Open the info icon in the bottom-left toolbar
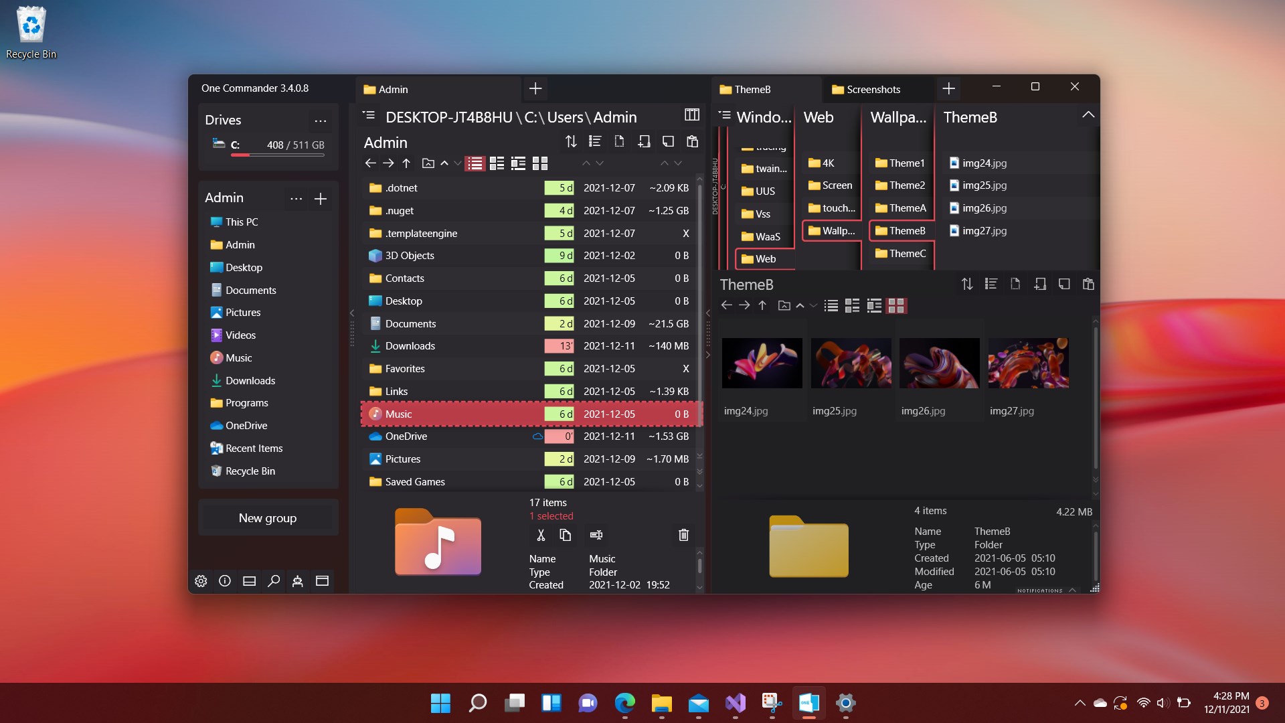Screen dimensions: 1285x723 tap(225, 581)
